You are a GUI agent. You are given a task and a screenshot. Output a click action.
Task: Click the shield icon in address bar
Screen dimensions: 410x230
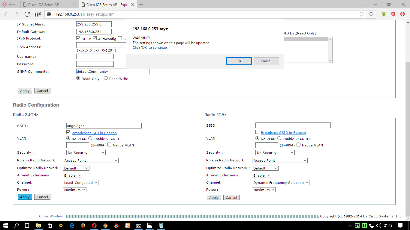pos(362,14)
